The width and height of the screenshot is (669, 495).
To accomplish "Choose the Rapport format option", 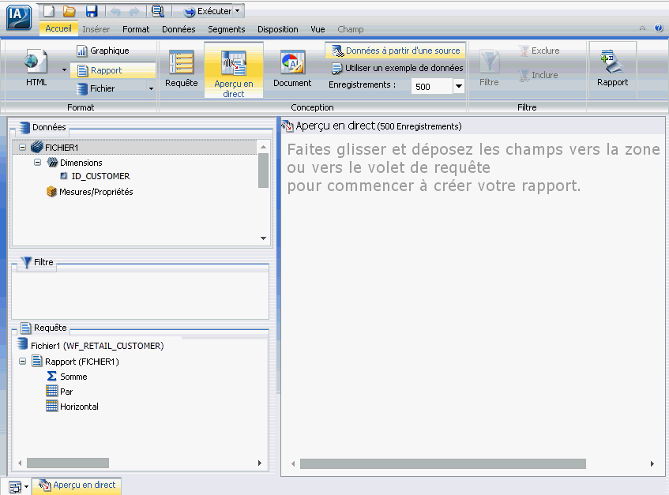I will tap(113, 70).
